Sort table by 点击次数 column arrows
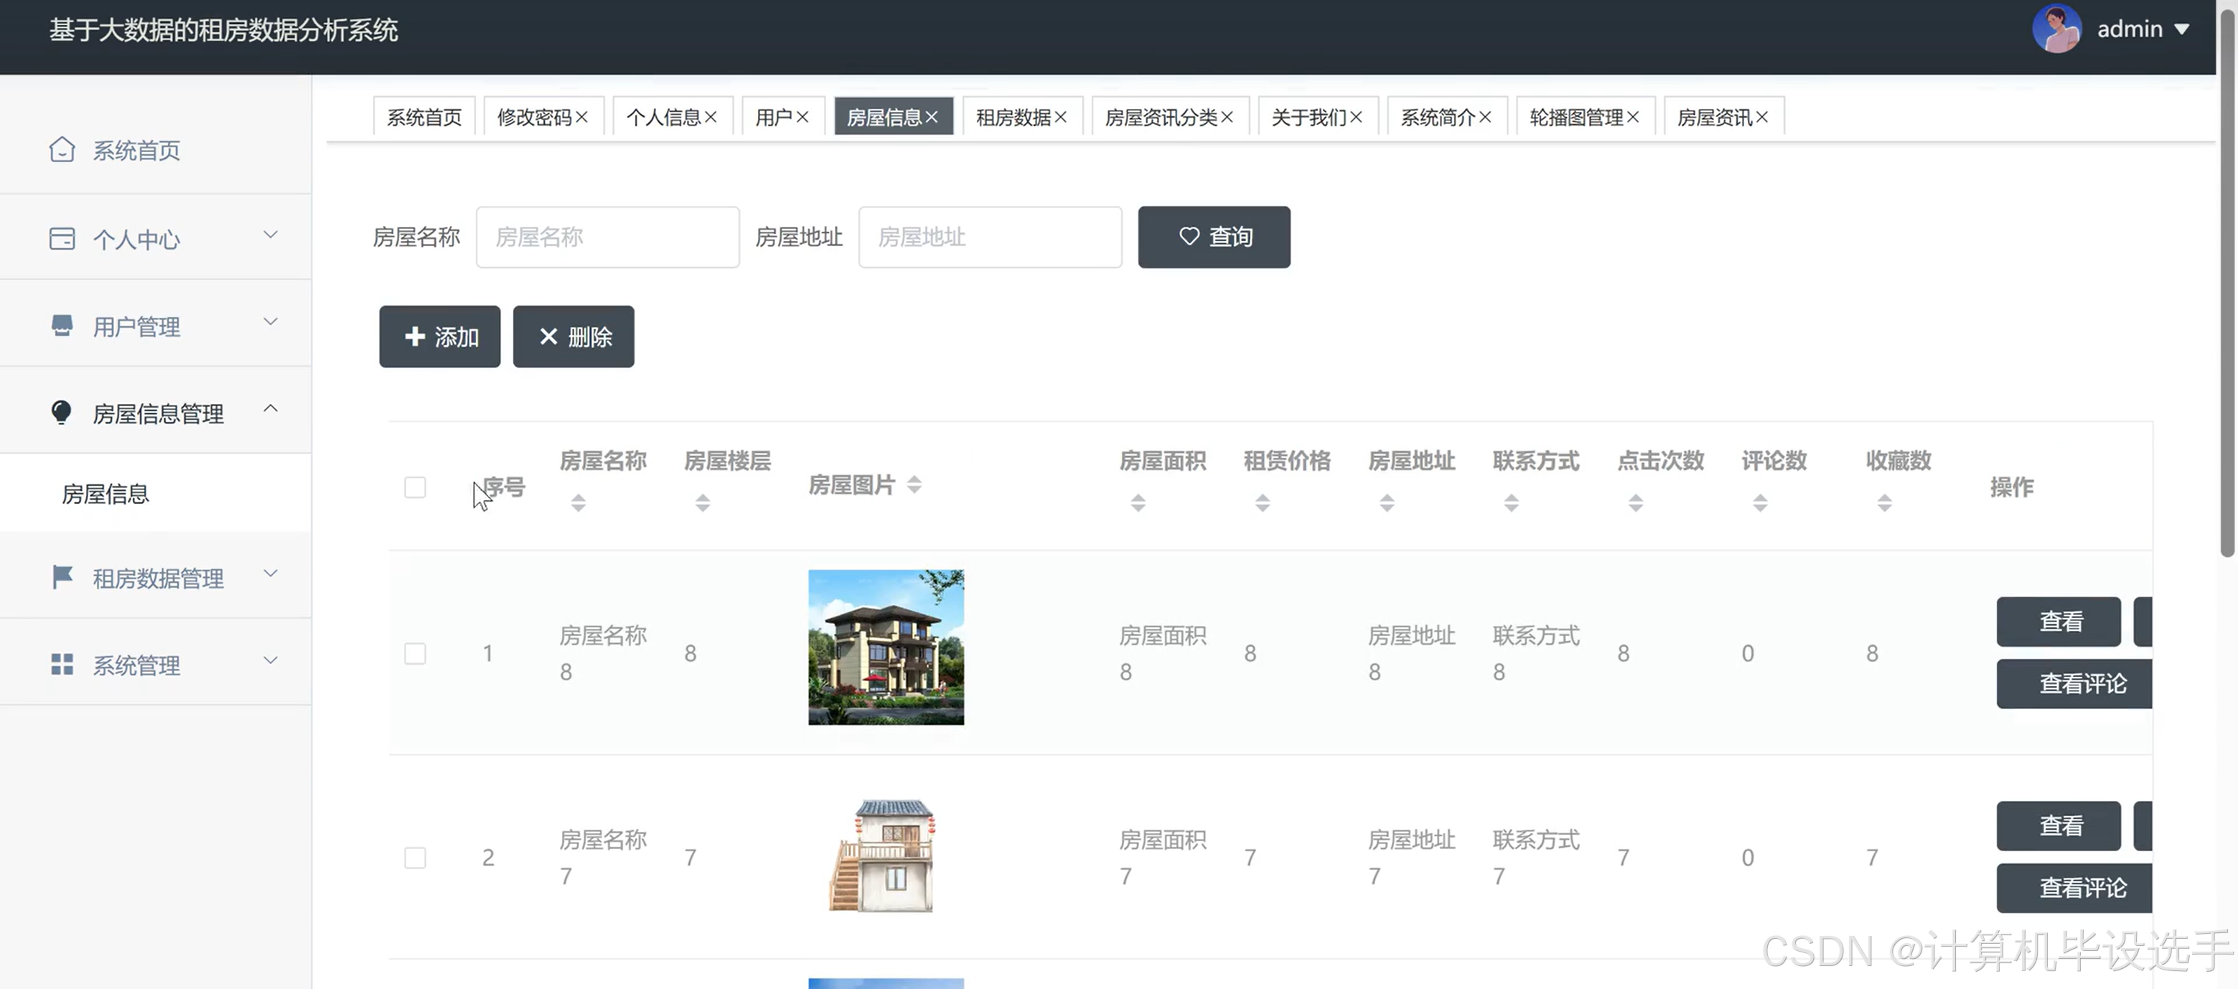This screenshot has height=989, width=2238. tap(1636, 502)
